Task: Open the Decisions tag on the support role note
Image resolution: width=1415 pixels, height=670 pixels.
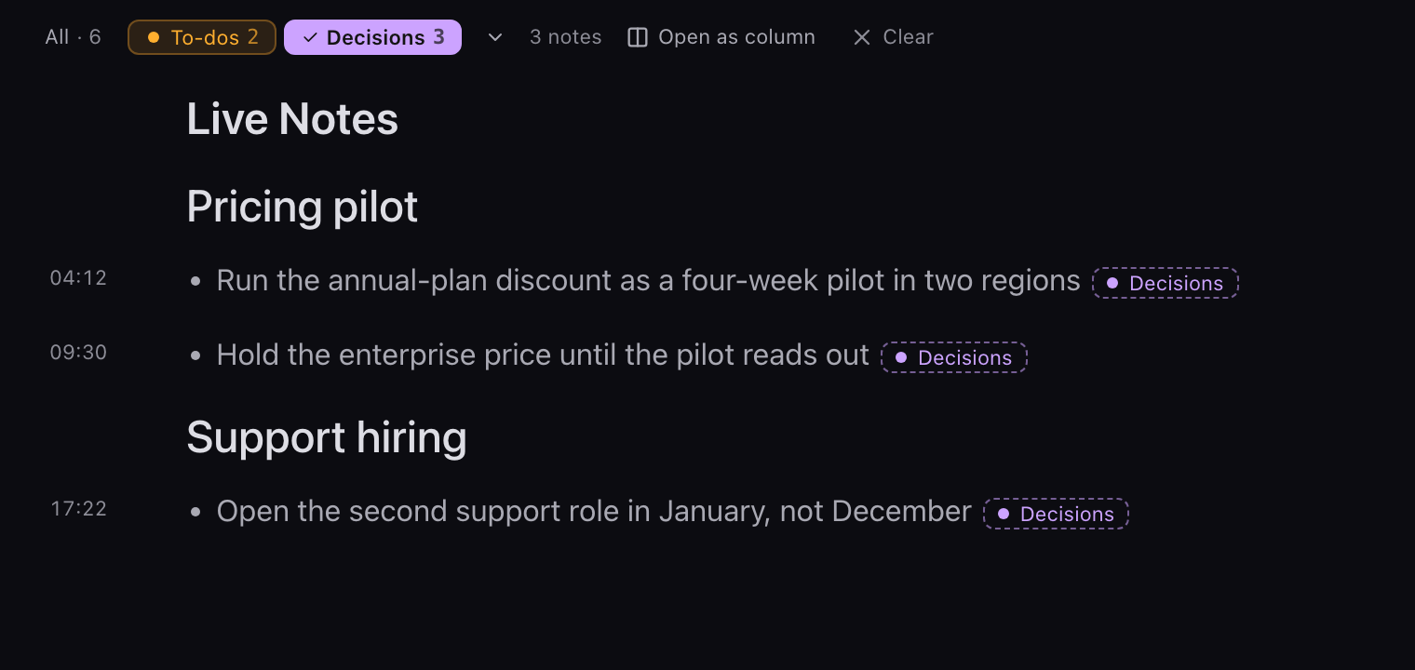Action: (1057, 514)
